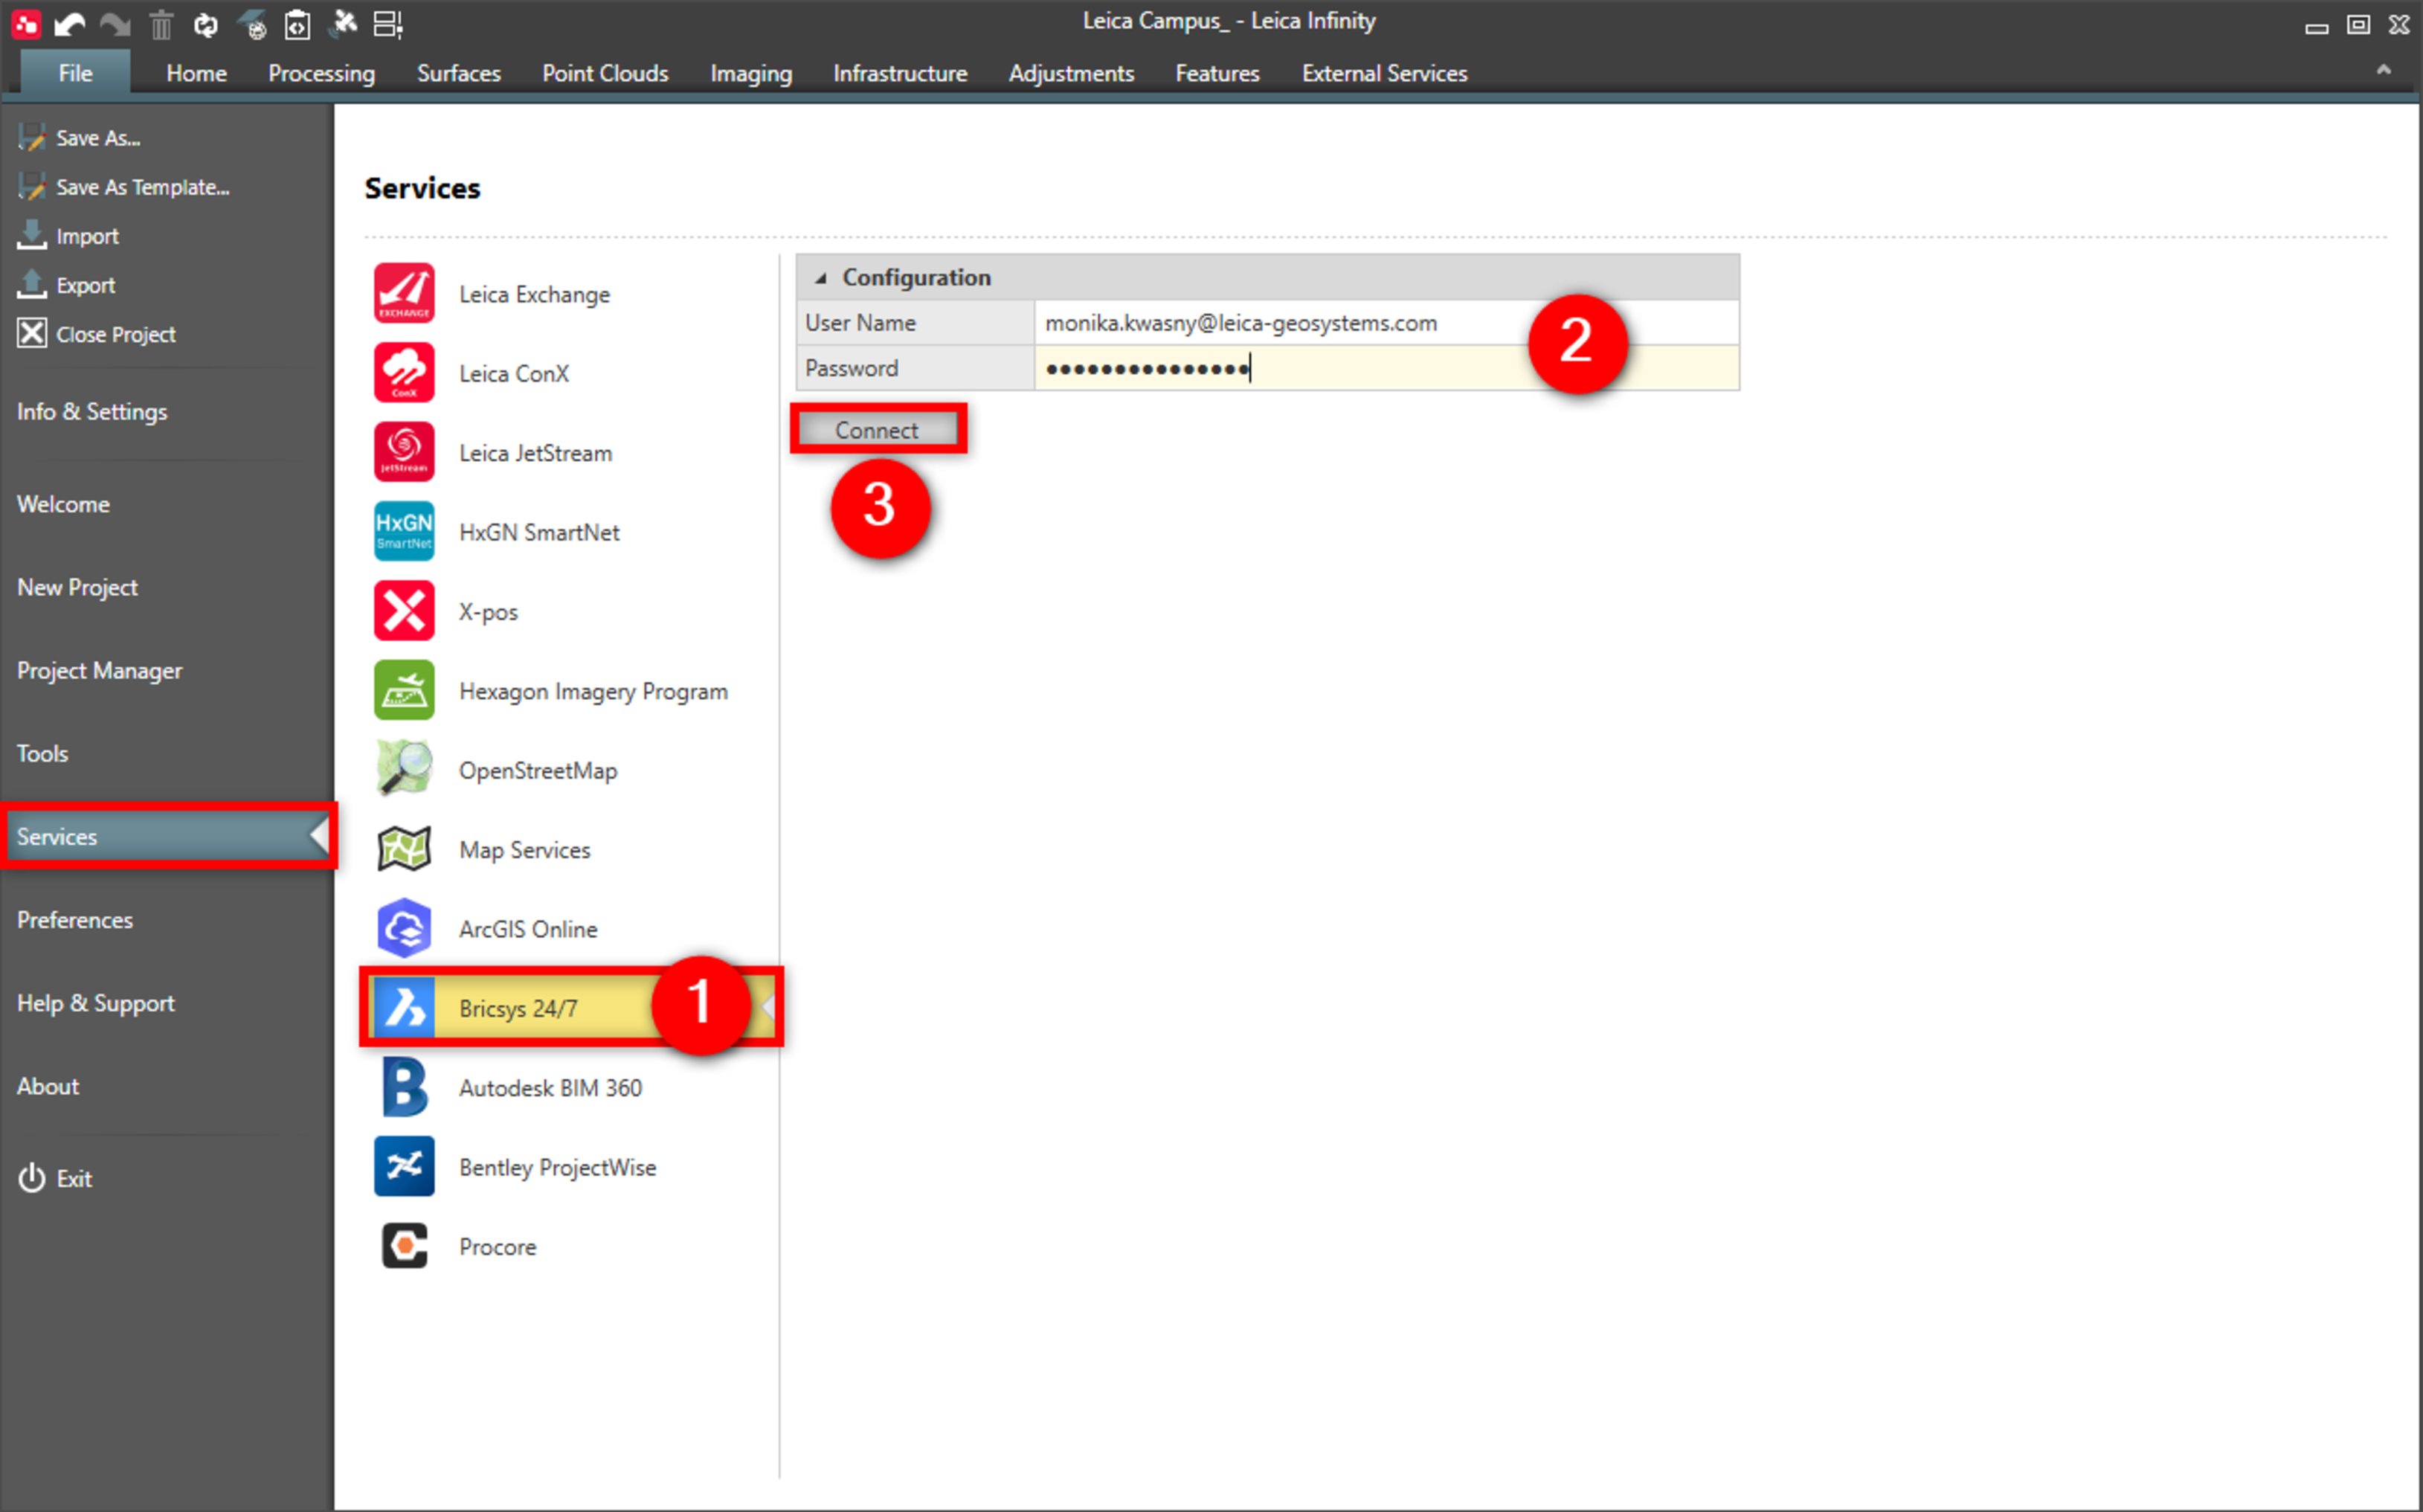Image resolution: width=2423 pixels, height=1512 pixels.
Task: Select the Procore label
Action: click(x=498, y=1246)
